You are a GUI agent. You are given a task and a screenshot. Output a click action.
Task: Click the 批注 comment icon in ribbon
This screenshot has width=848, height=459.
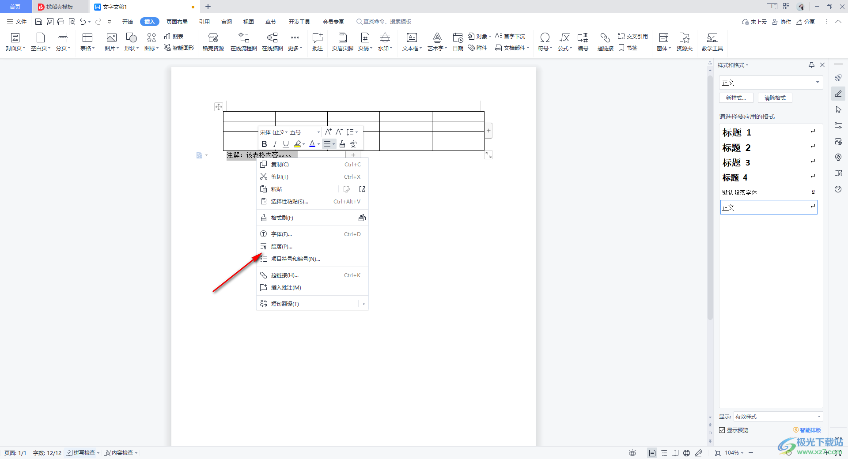click(x=318, y=42)
